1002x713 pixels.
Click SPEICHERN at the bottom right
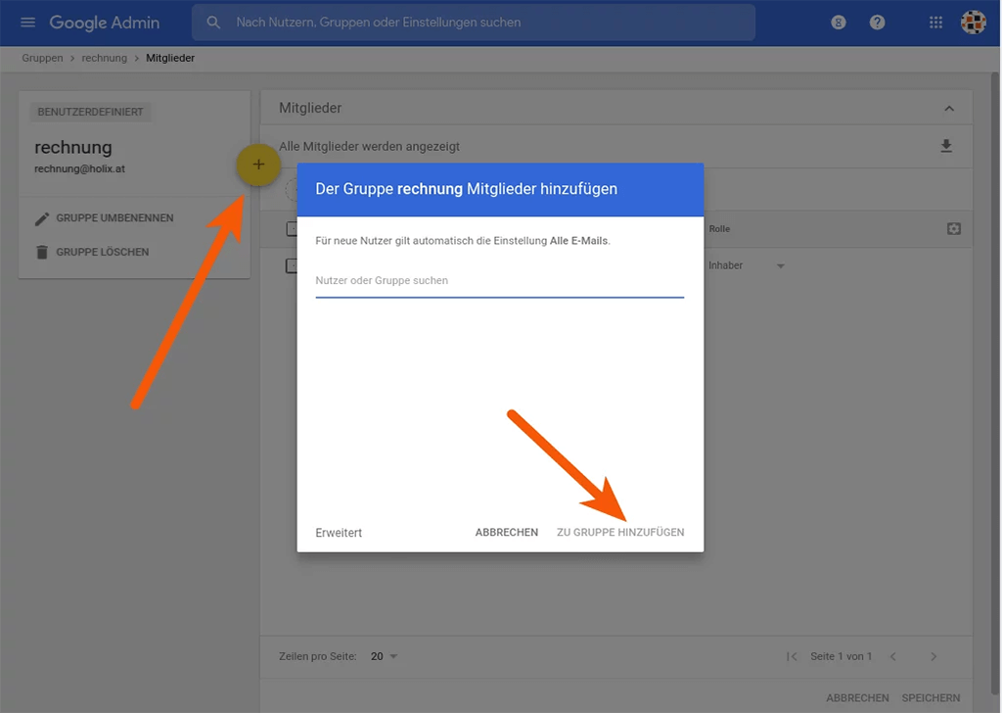coord(930,697)
